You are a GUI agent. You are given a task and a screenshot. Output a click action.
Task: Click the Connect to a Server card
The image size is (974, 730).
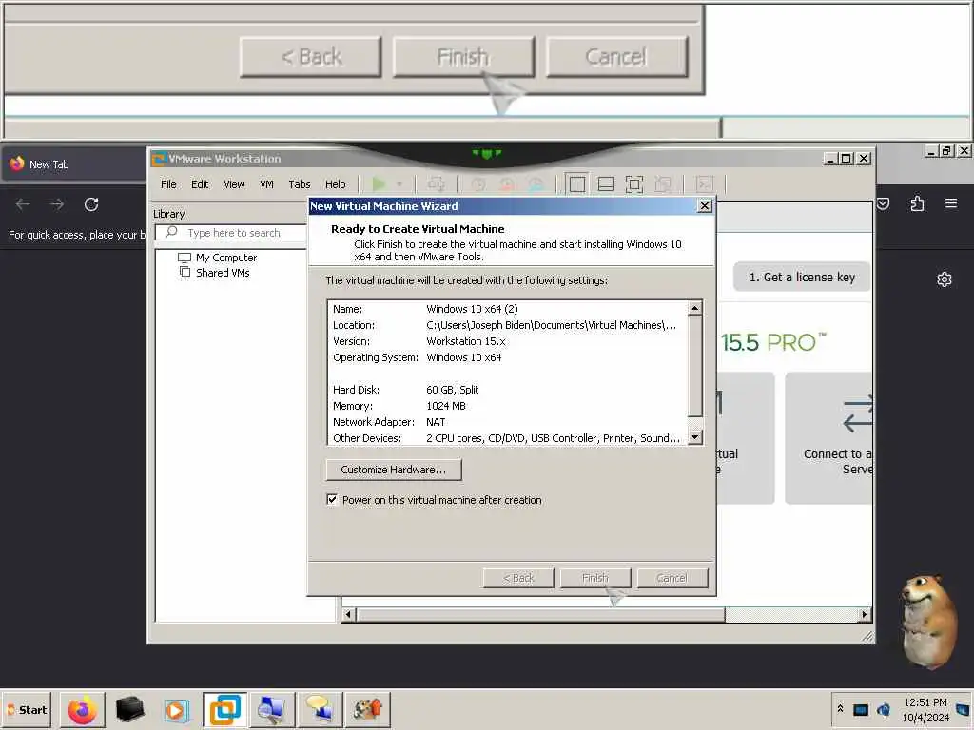[x=829, y=437]
